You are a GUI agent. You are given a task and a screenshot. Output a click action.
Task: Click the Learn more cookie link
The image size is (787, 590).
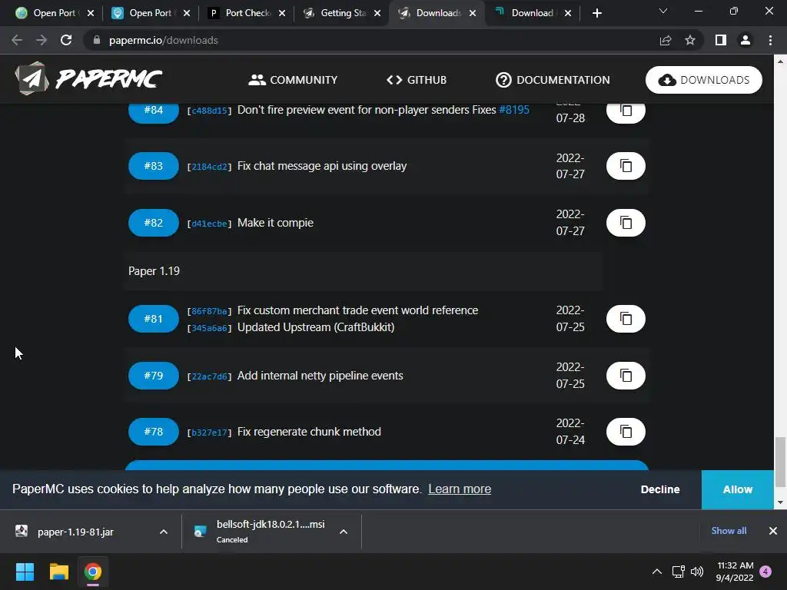460,489
